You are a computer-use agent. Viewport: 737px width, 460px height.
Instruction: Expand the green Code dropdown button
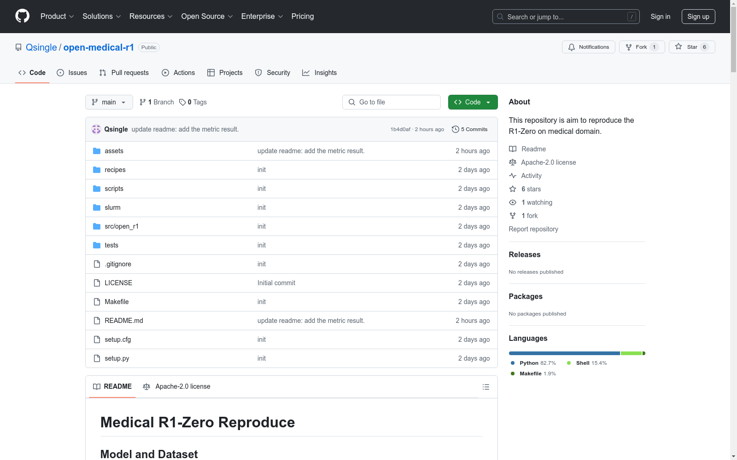[473, 102]
